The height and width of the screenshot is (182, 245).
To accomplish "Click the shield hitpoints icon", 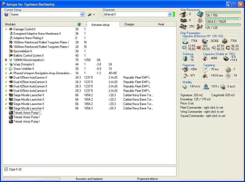I will (185, 41).
